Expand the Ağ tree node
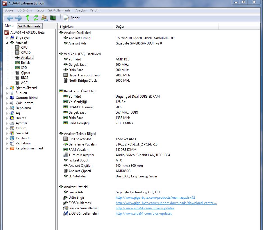Screen dimensions: 263x230 tap(7, 113)
